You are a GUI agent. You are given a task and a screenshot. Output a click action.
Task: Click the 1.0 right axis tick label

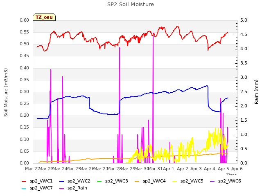tap(244, 134)
